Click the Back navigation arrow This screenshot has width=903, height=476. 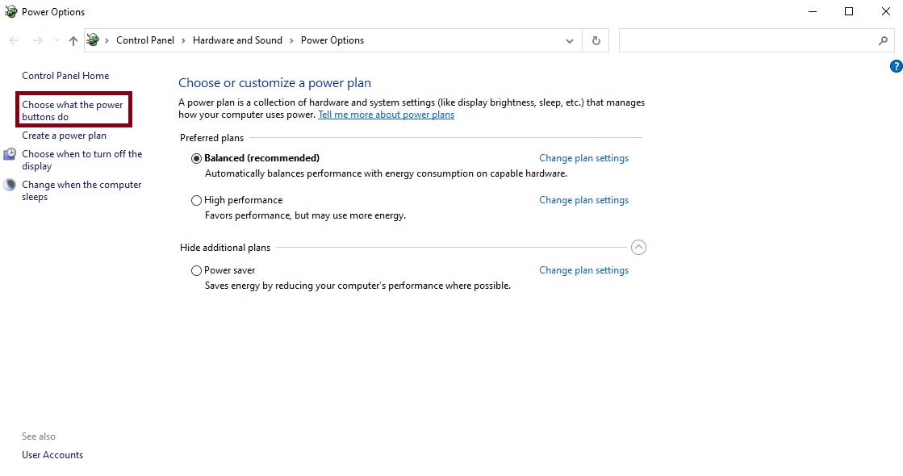(14, 40)
